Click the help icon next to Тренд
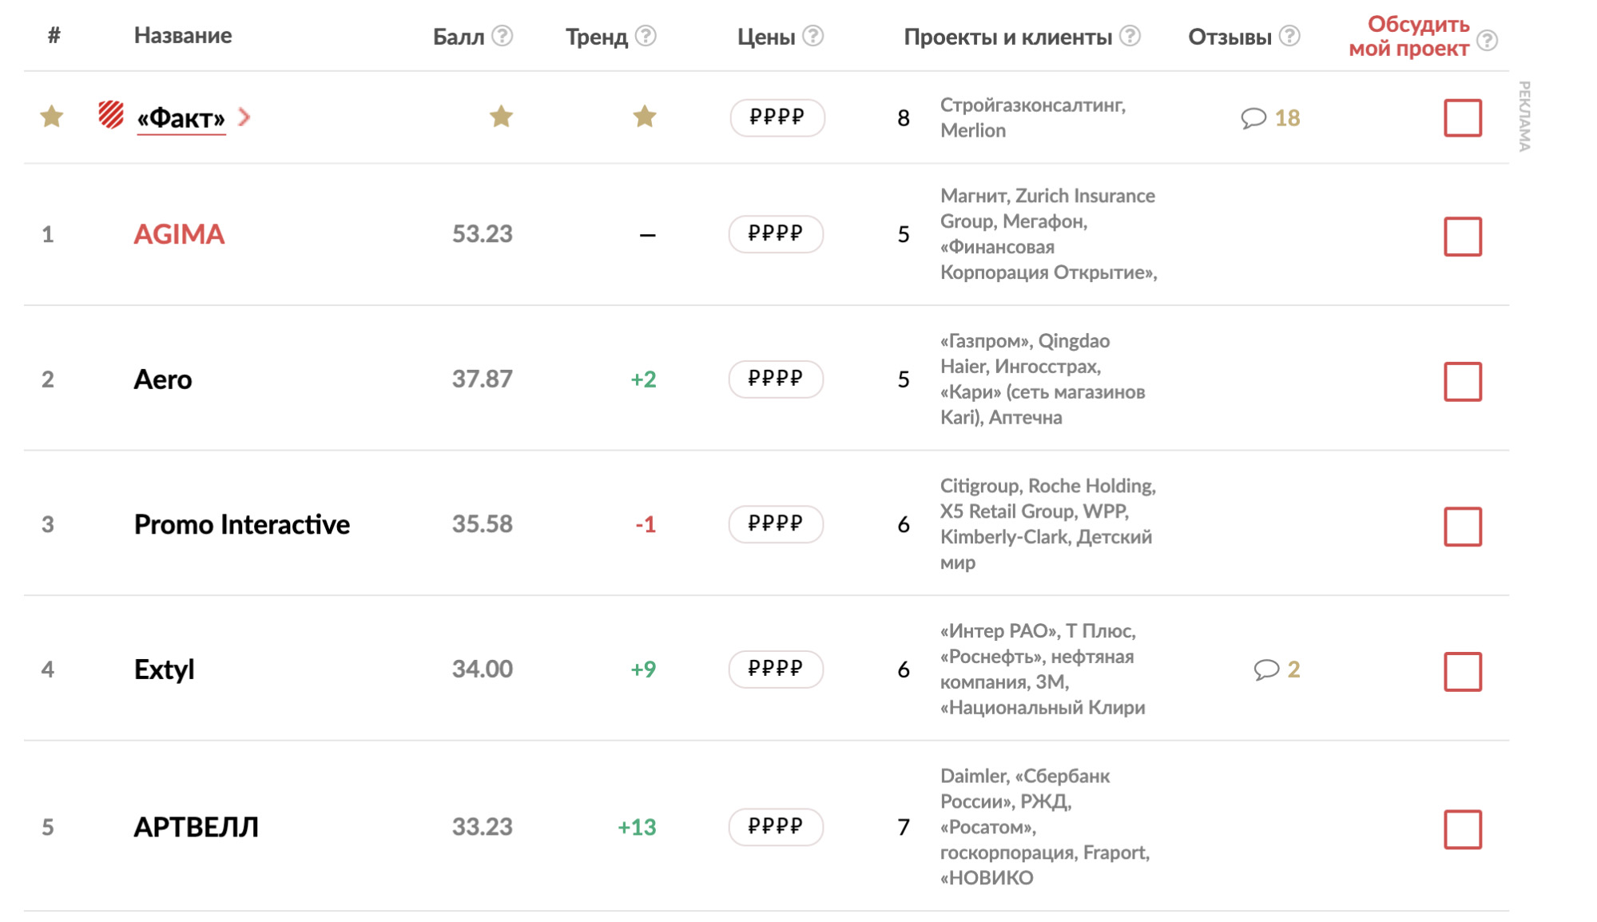Image resolution: width=1597 pixels, height=922 pixels. [646, 36]
